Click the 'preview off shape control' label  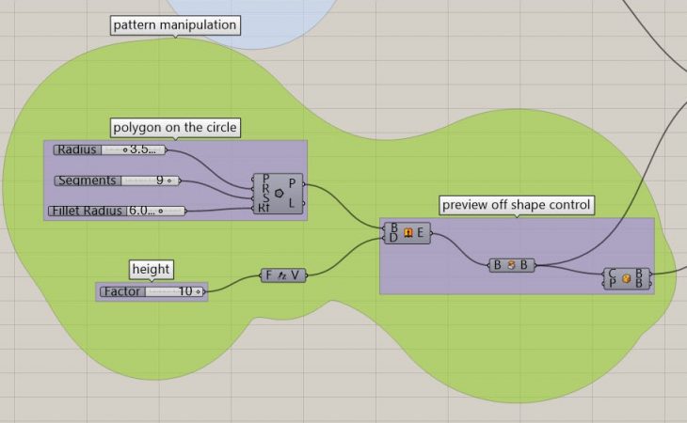517,205
